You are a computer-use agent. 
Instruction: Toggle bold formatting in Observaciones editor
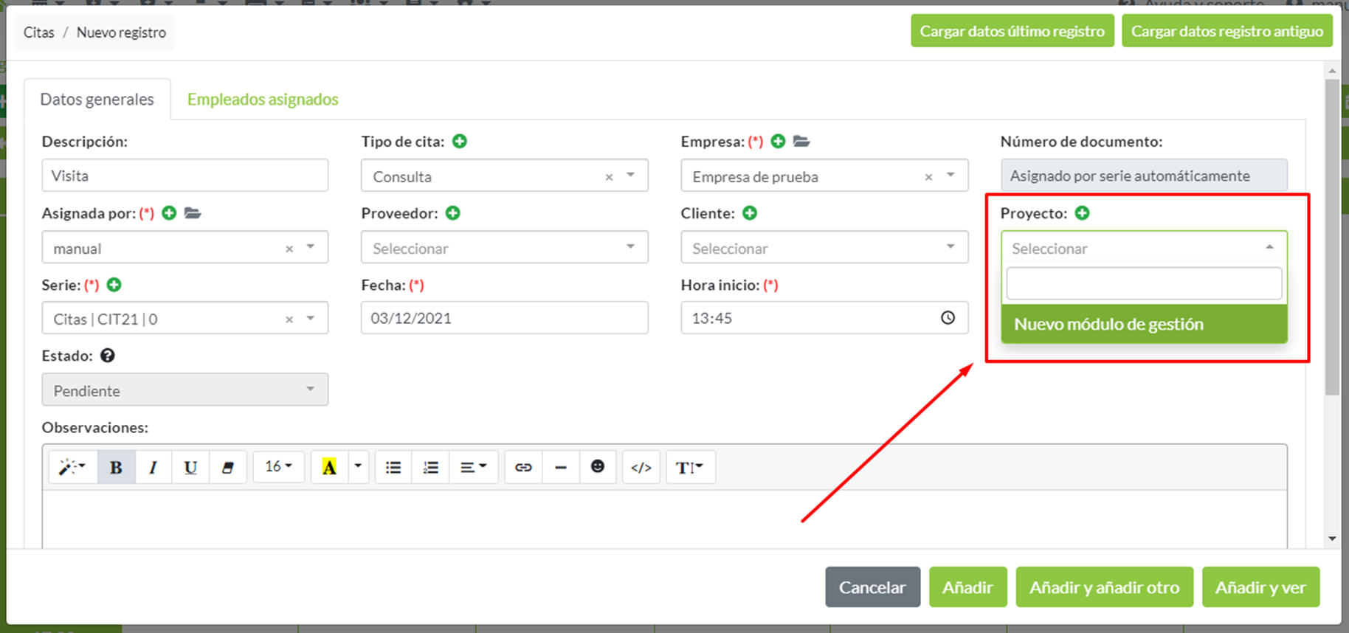[x=116, y=467]
